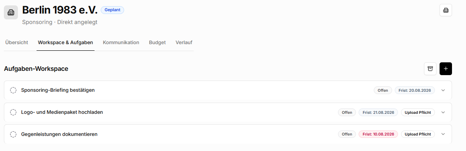Go to the Budget tab
Image resolution: width=466 pixels, height=151 pixels.
coord(157,42)
